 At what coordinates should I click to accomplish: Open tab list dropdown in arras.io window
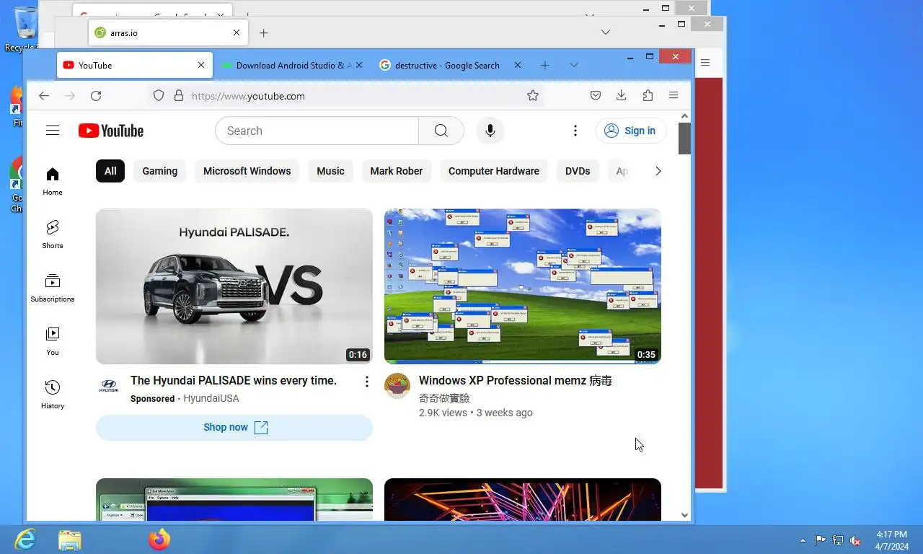pyautogui.click(x=606, y=32)
